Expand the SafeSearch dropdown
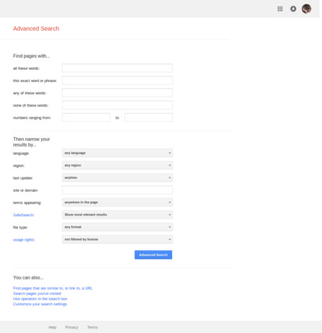Viewport: 322px width, 333px height. click(x=117, y=215)
